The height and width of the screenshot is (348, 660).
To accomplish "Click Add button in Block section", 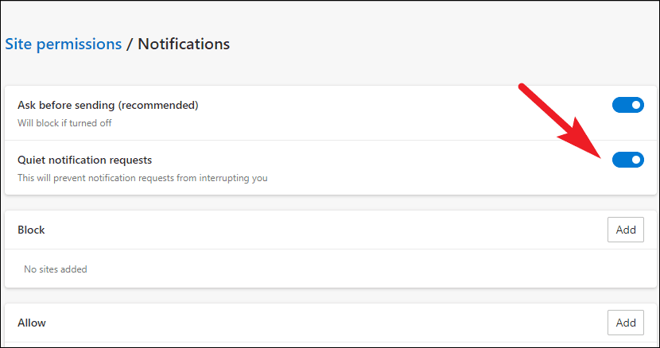I will (626, 230).
